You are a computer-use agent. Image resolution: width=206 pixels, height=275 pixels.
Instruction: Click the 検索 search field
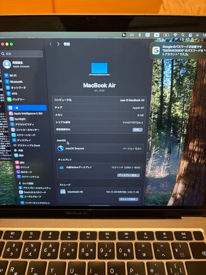[x=22, y=54]
